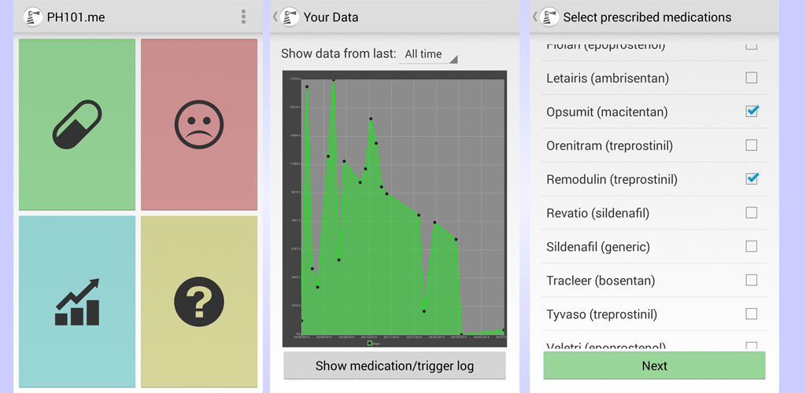
Task: Select the 'Letairis (ambrisentan)' text
Action: point(608,79)
